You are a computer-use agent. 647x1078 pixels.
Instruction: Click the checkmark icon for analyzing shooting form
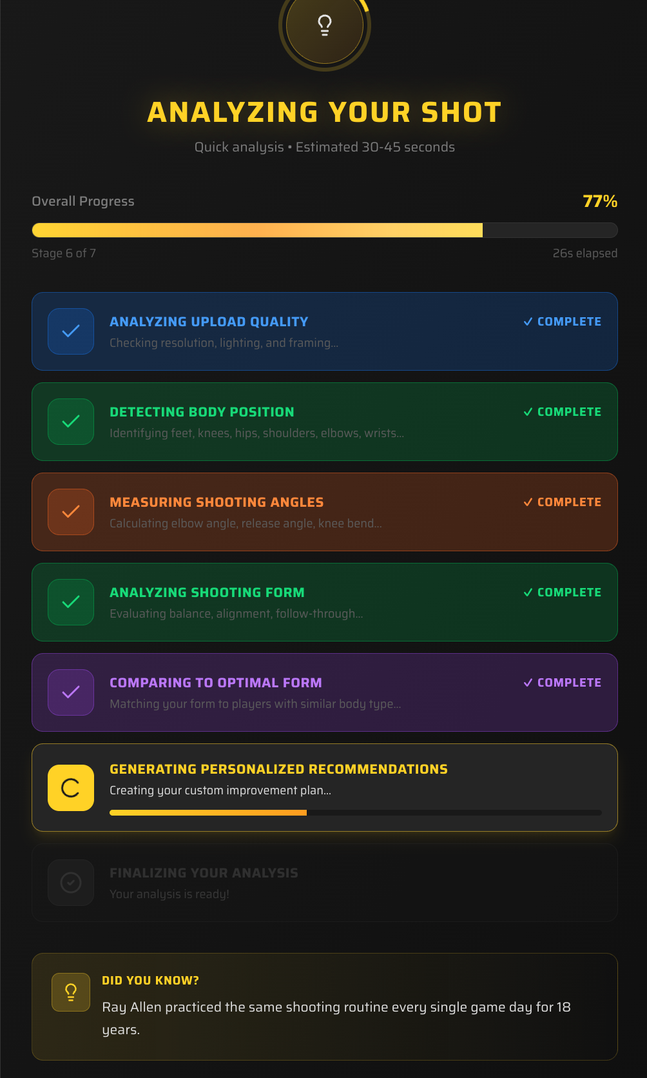[x=70, y=602]
